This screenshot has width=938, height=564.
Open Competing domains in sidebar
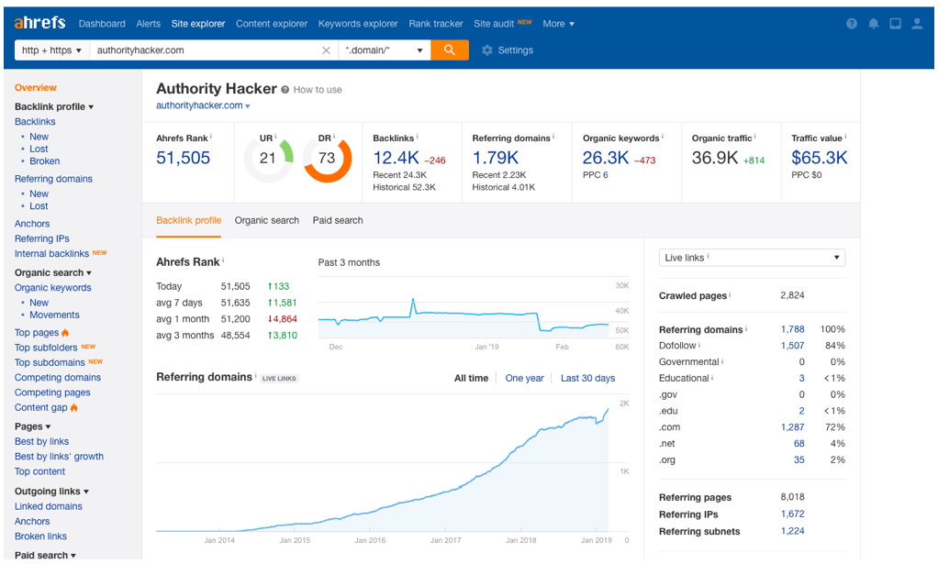(x=58, y=378)
